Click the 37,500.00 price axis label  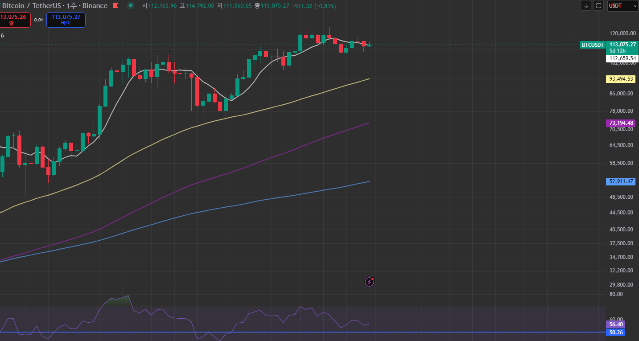622,243
